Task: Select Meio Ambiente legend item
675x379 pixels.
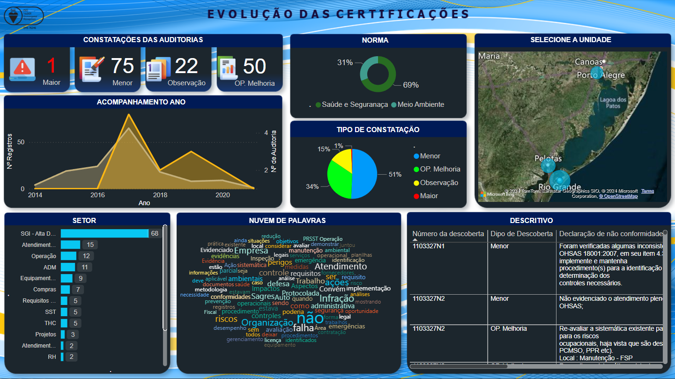Action: tap(420, 104)
